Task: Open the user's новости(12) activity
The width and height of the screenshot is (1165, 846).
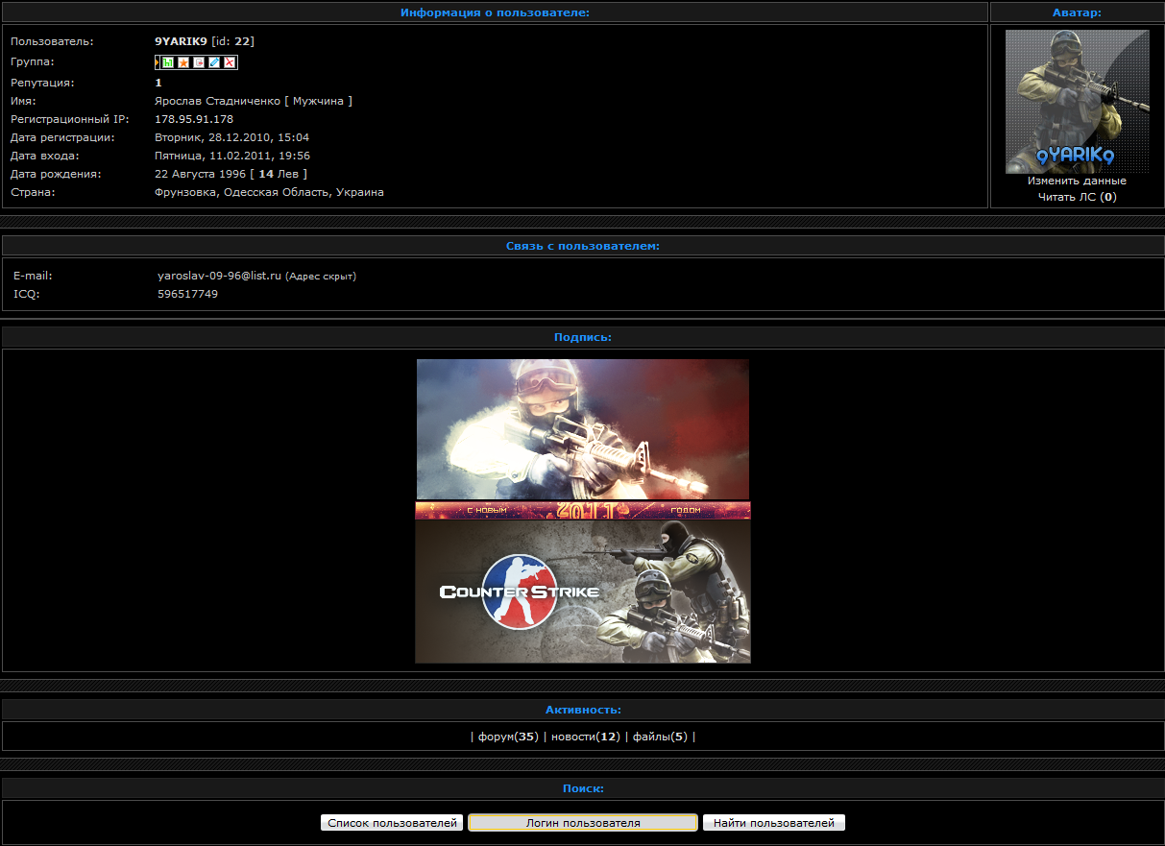Action: (x=584, y=737)
